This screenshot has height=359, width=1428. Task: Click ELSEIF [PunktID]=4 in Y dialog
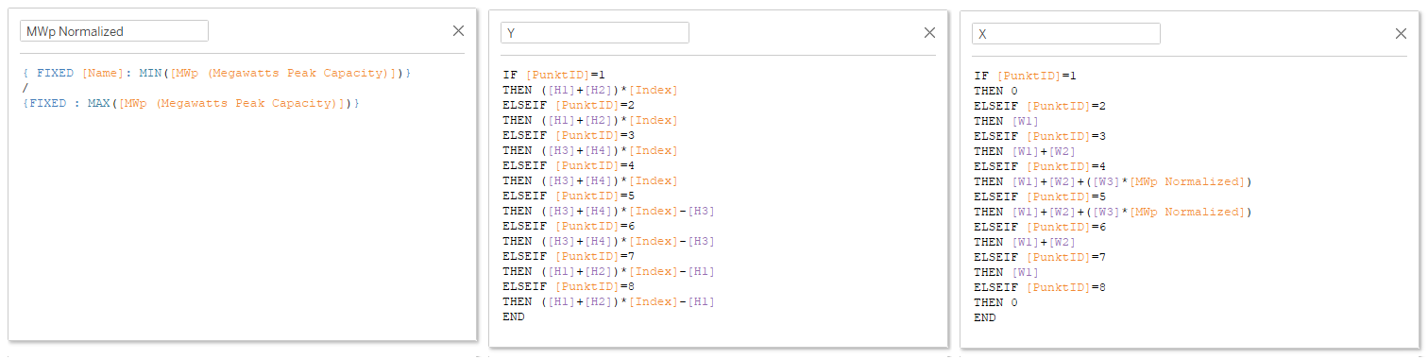(x=569, y=165)
